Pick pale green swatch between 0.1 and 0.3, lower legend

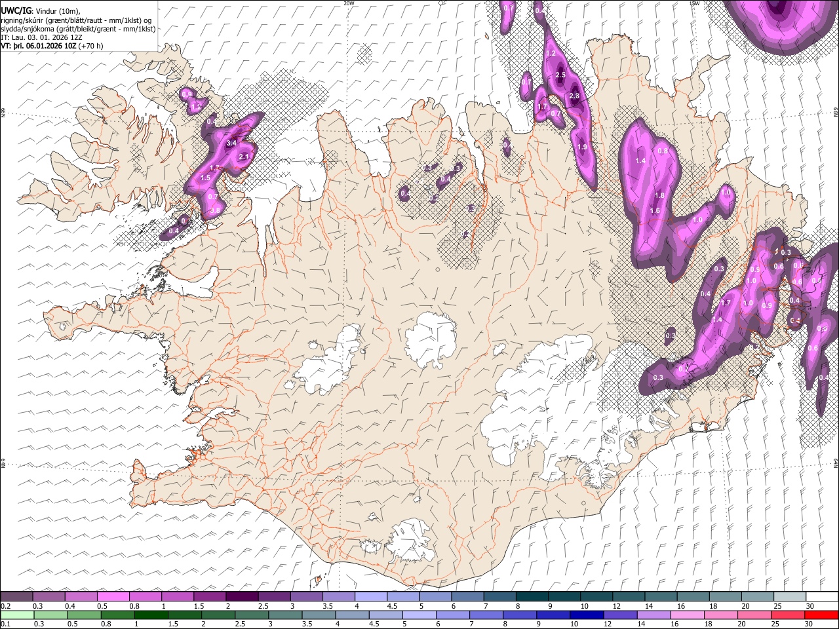[16, 615]
